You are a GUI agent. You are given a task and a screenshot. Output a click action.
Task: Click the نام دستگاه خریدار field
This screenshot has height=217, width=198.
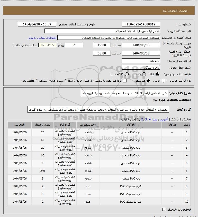[x=102, y=31]
